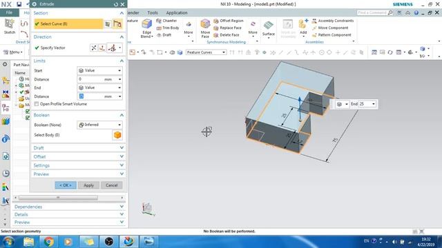Click the Part Navigator horizontal scrollbar
This screenshot has height=248, width=442.
click(58, 198)
